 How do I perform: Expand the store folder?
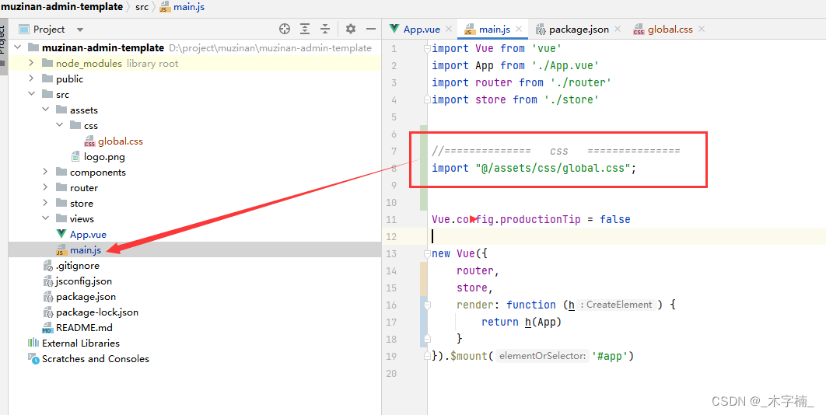45,204
